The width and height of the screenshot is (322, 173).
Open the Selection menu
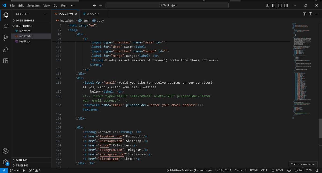33,5
